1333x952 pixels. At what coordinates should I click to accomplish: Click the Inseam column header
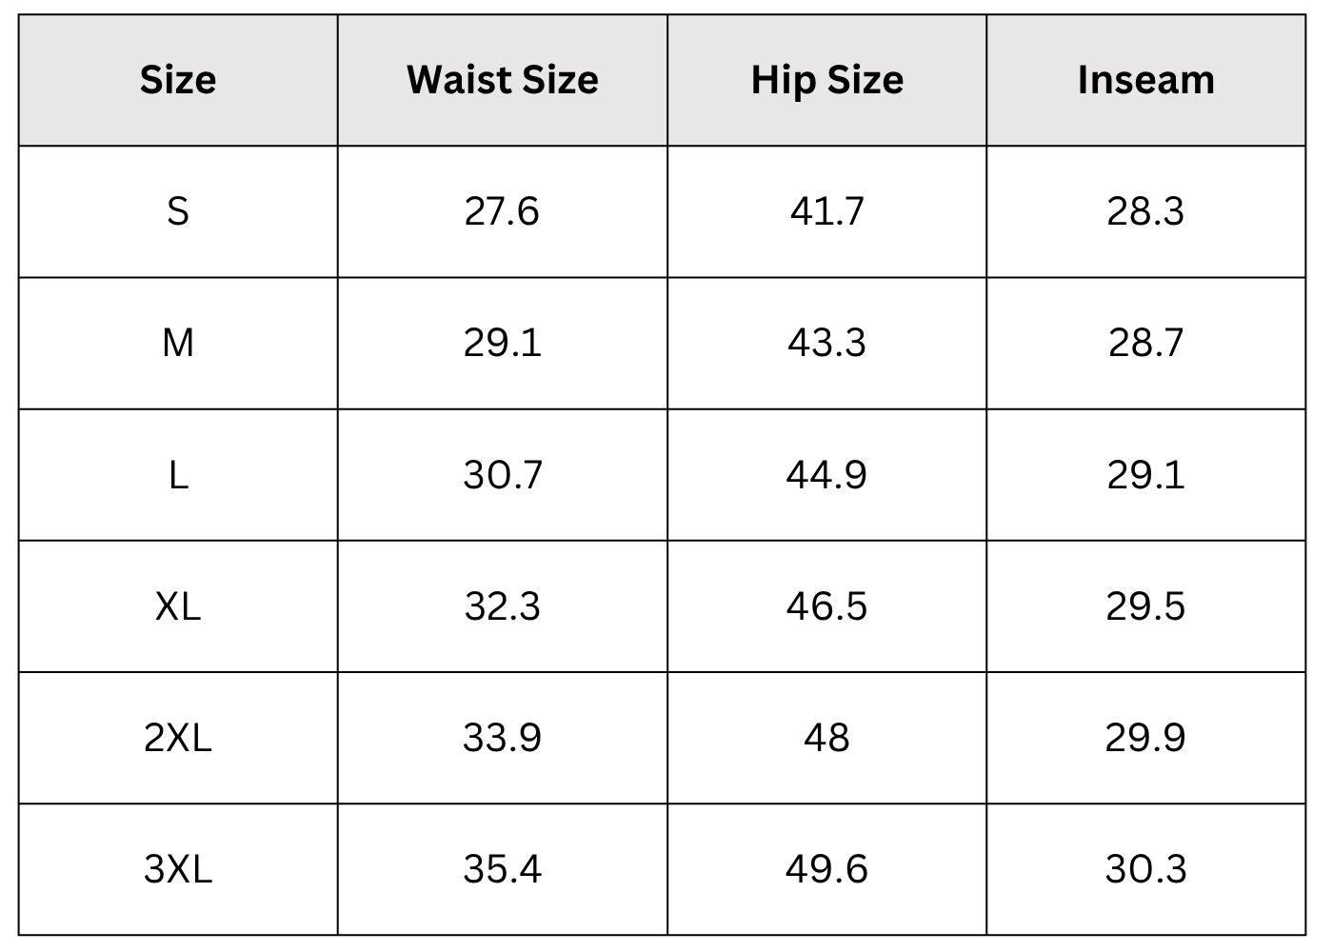[1146, 80]
